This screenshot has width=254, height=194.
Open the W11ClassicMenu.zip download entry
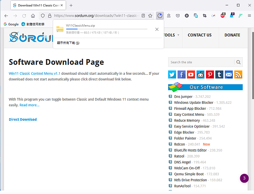104,29
